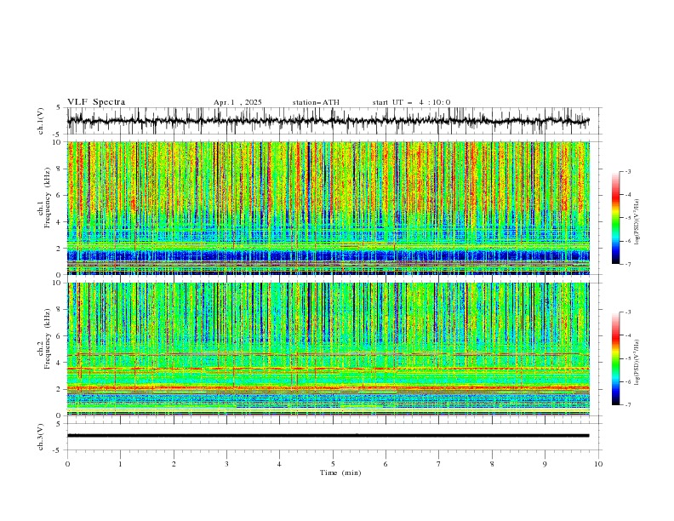The image size is (674, 521).
Task: Click the '8' kHz tick on ch.1 spectrogram
Action: 60,169
